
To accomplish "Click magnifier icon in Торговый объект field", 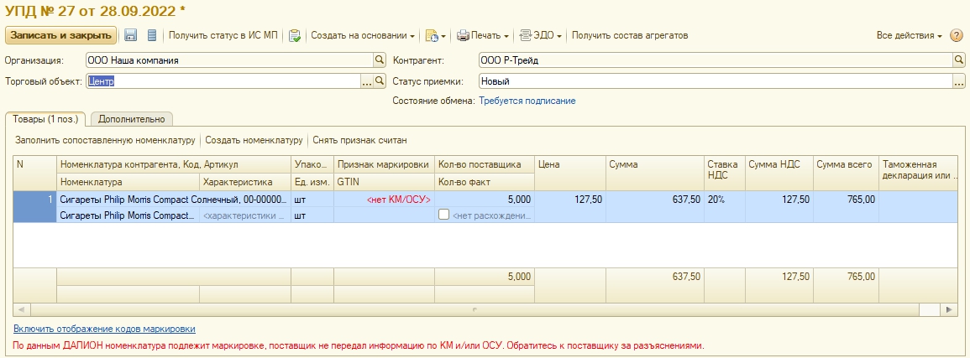I will (x=379, y=81).
